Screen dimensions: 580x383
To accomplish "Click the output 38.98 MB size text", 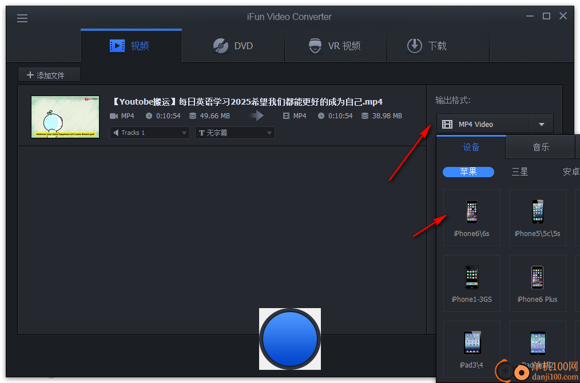I will coord(387,115).
